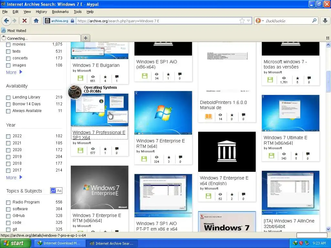Open the History menu
Screen dimensions: 331x248
(x=41, y=12)
